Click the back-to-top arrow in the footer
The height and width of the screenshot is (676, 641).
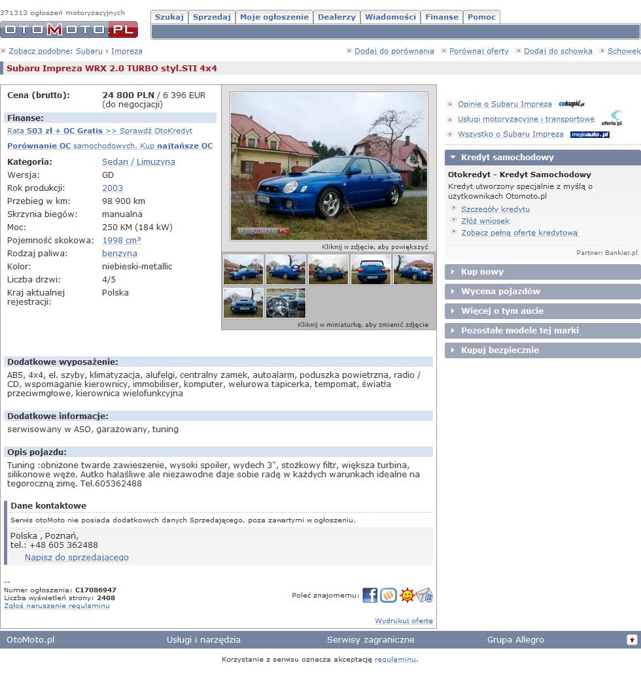coord(632,640)
